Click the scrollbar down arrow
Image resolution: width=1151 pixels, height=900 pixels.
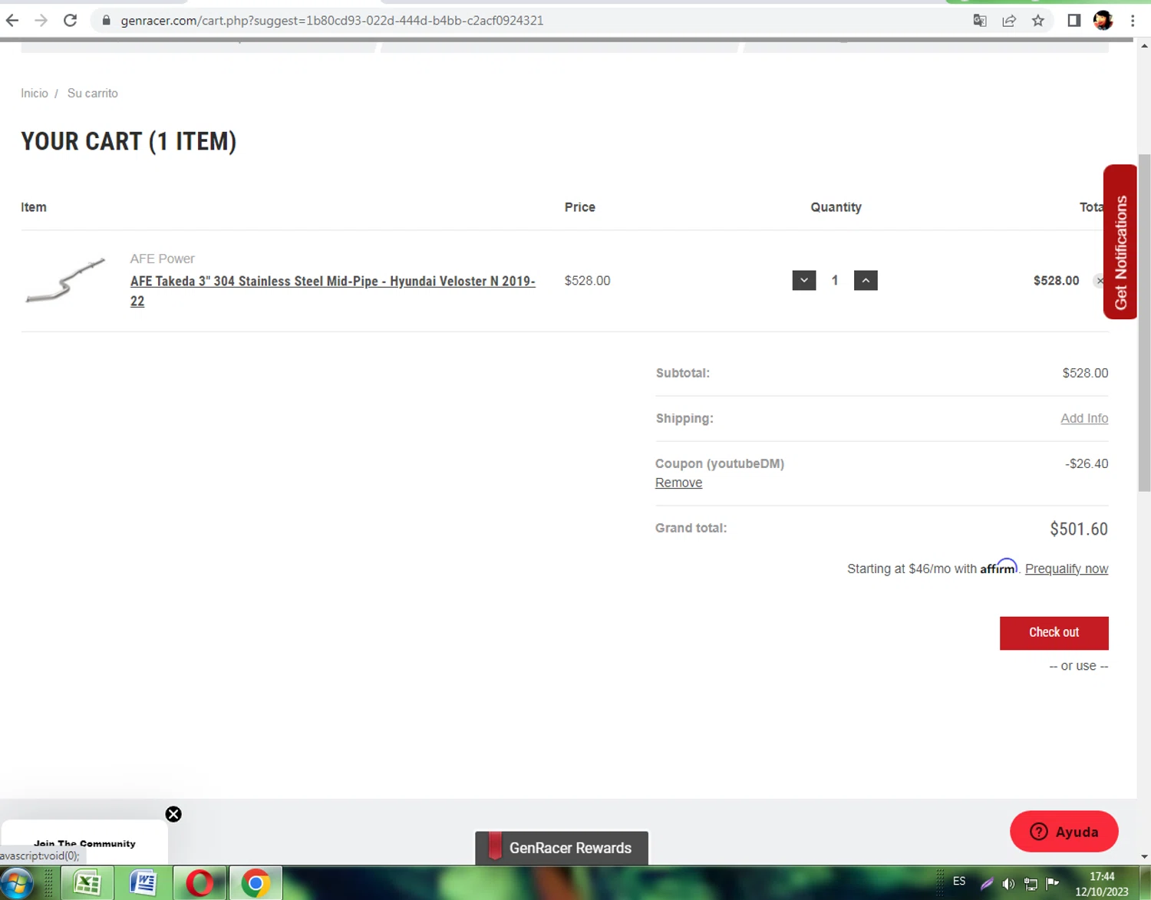[x=1144, y=856]
